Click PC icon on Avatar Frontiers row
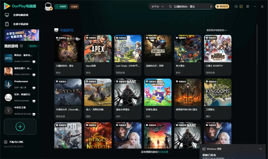 (x=34, y=62)
